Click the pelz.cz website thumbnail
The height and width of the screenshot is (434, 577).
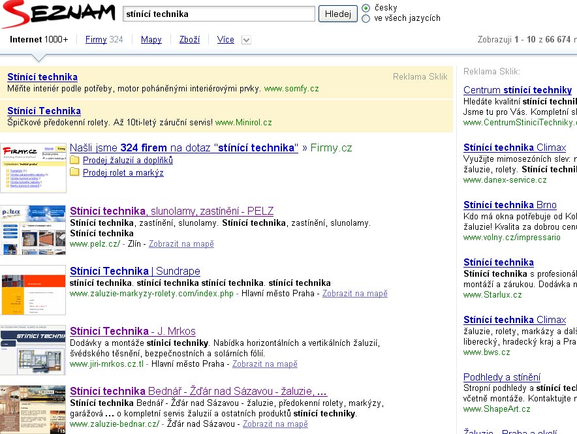click(x=33, y=230)
